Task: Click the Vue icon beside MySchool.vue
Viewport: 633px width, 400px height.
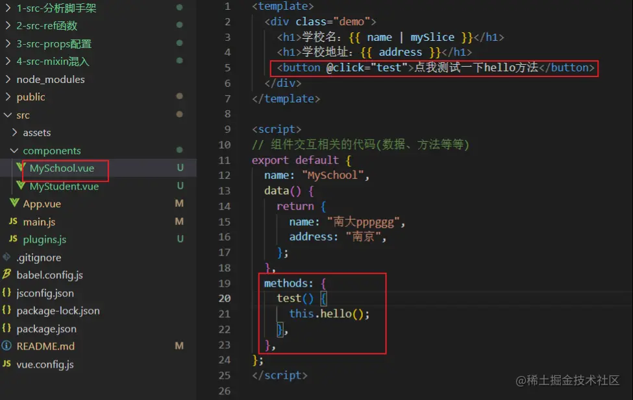Action: [21, 167]
